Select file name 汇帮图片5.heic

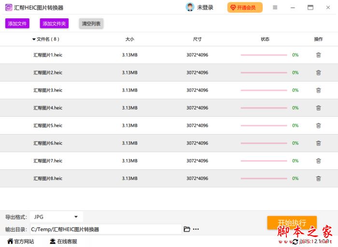point(48,125)
